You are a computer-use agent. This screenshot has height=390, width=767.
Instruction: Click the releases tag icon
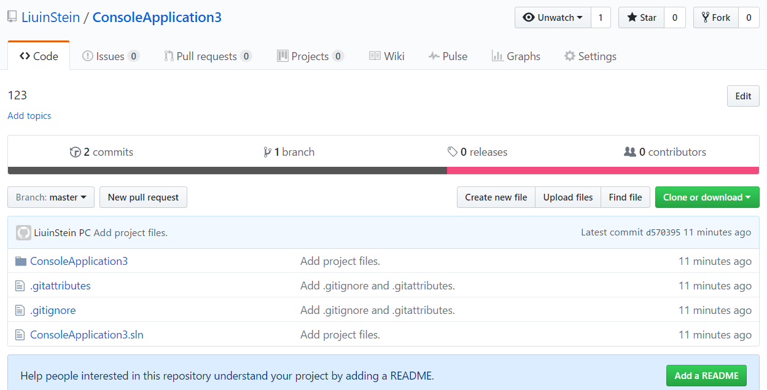pyautogui.click(x=453, y=152)
